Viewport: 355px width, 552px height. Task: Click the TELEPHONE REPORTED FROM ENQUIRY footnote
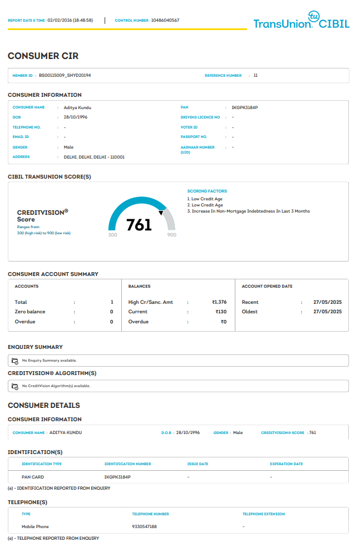[53, 538]
